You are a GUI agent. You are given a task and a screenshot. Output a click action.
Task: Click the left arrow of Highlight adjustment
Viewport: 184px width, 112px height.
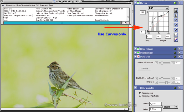(156, 79)
